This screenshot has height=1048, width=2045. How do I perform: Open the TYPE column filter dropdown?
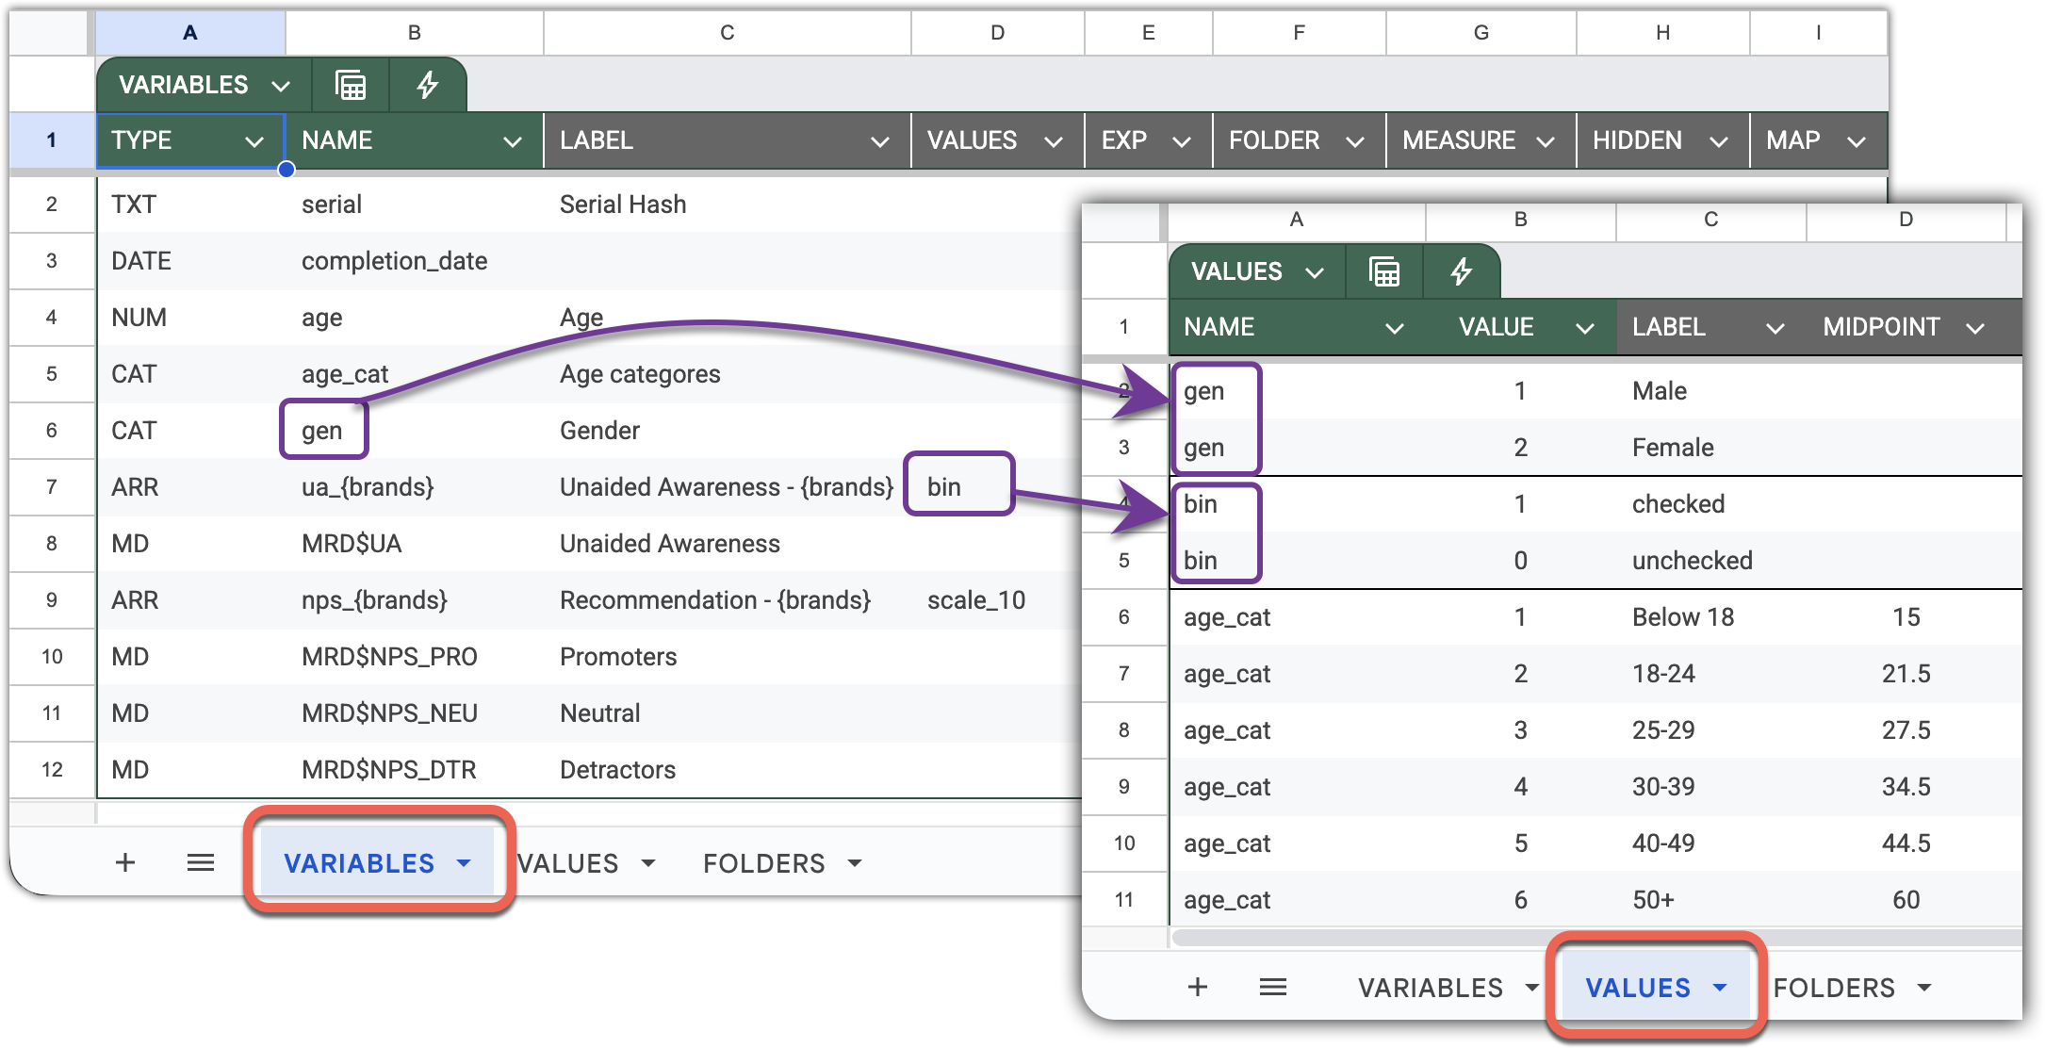[x=254, y=140]
